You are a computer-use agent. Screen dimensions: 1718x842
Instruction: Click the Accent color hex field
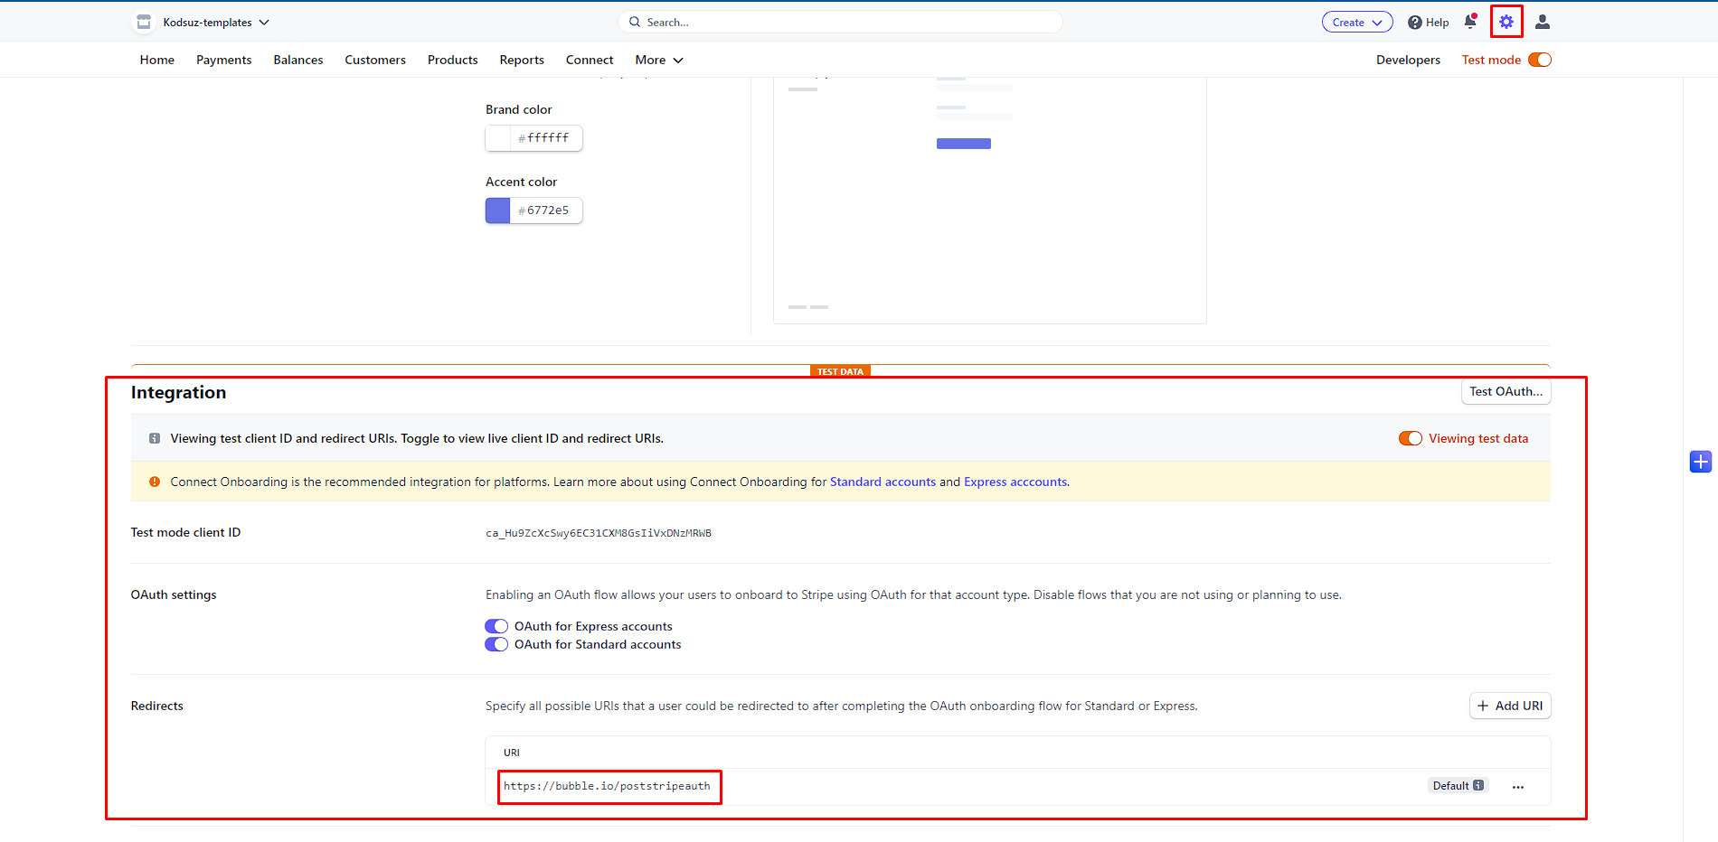[x=546, y=210]
